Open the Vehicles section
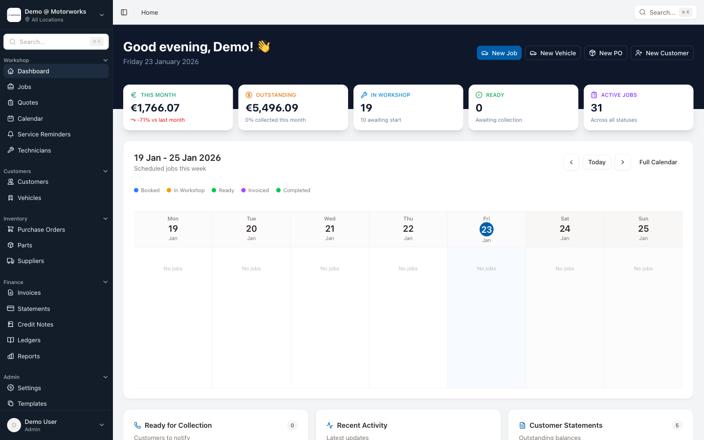The image size is (704, 440). 30,198
